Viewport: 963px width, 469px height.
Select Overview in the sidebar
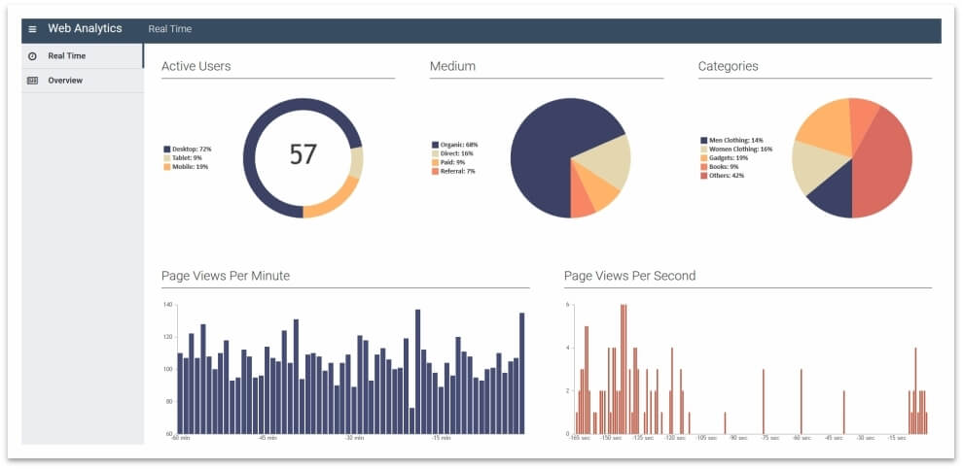pyautogui.click(x=83, y=81)
